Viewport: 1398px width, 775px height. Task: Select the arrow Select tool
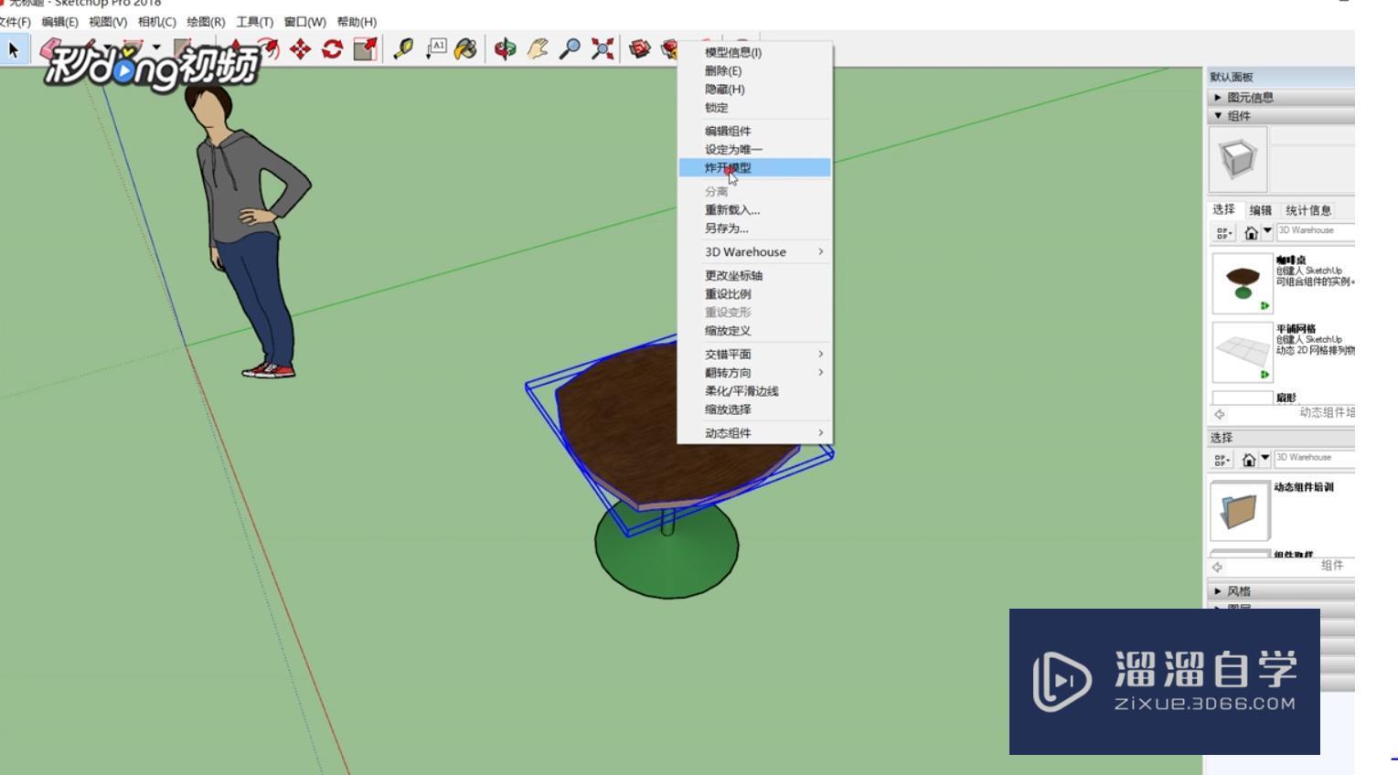pyautogui.click(x=13, y=49)
